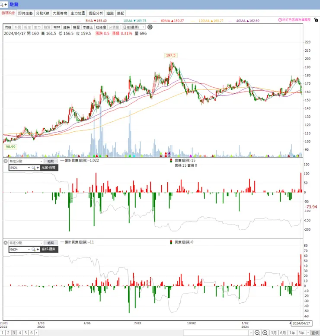Screen dimensions: 320x336
Task: Click the search magnifier next to 9634
Action: 33,250
